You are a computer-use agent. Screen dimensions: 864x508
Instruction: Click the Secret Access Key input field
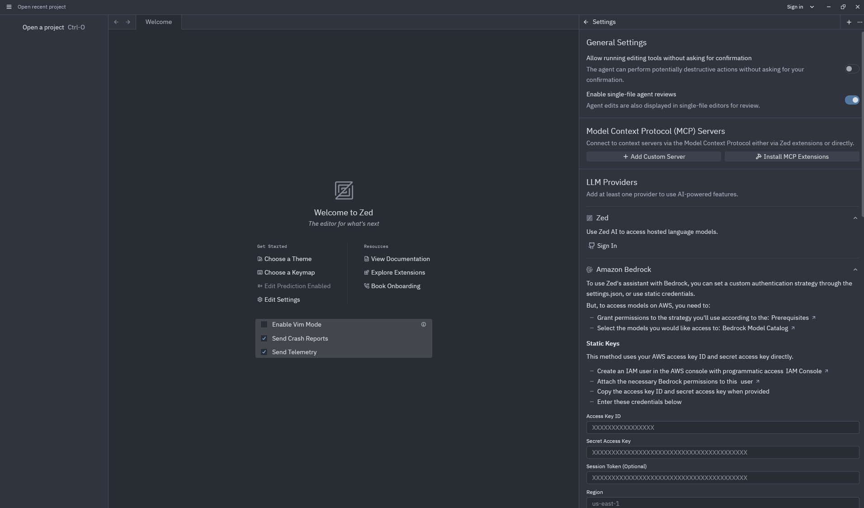click(722, 452)
